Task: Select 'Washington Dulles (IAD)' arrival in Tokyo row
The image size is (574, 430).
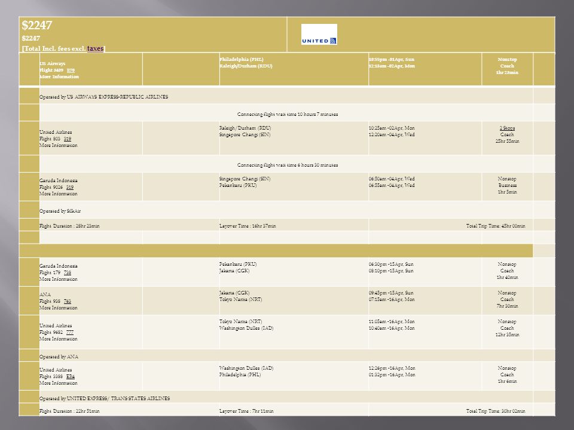Action: [246, 328]
